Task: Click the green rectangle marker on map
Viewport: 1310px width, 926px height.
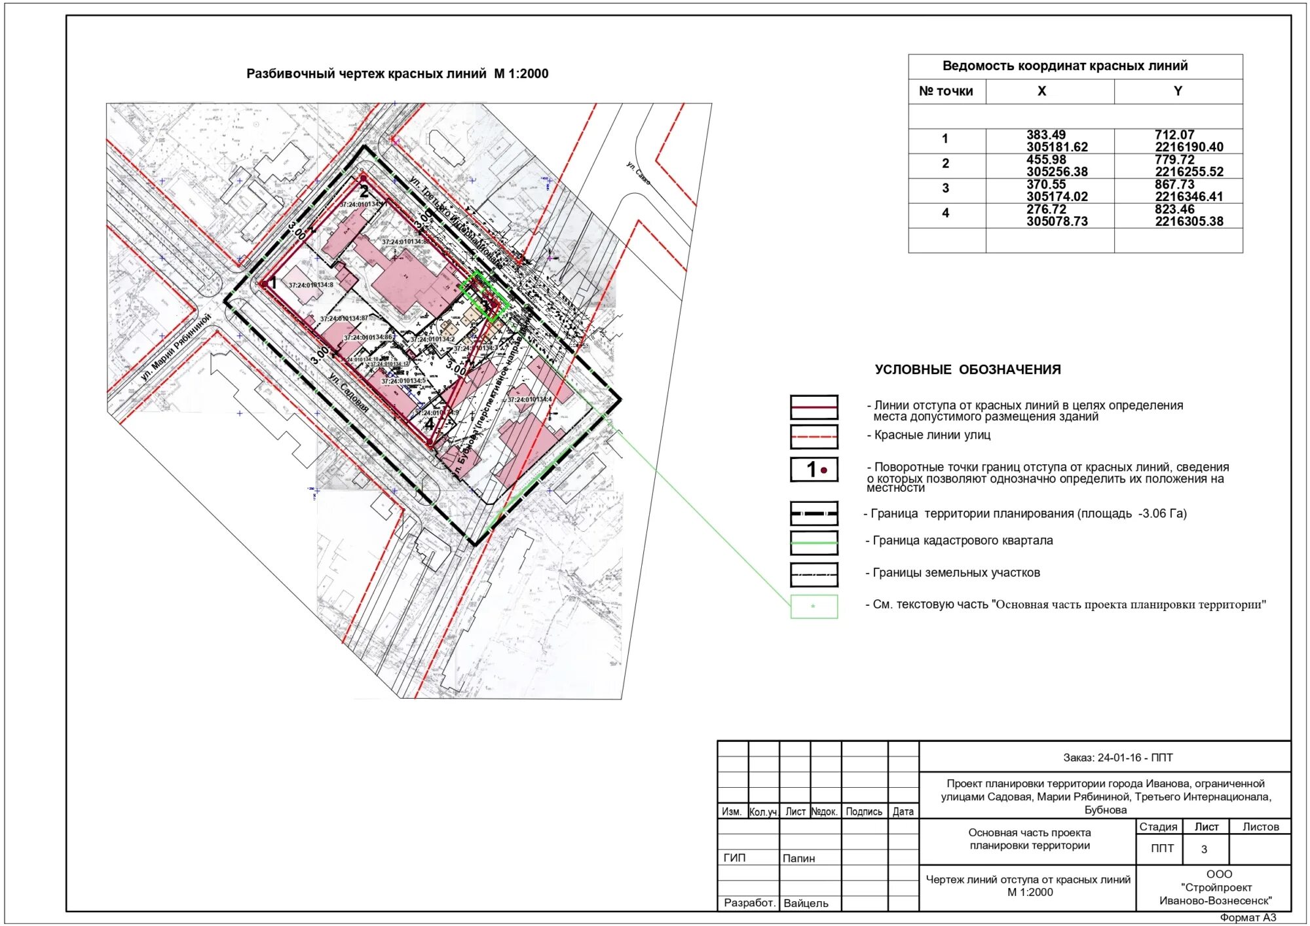Action: [x=484, y=296]
